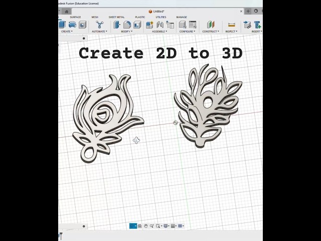Close the Untitled document tab
The image size is (321, 241).
241,12
